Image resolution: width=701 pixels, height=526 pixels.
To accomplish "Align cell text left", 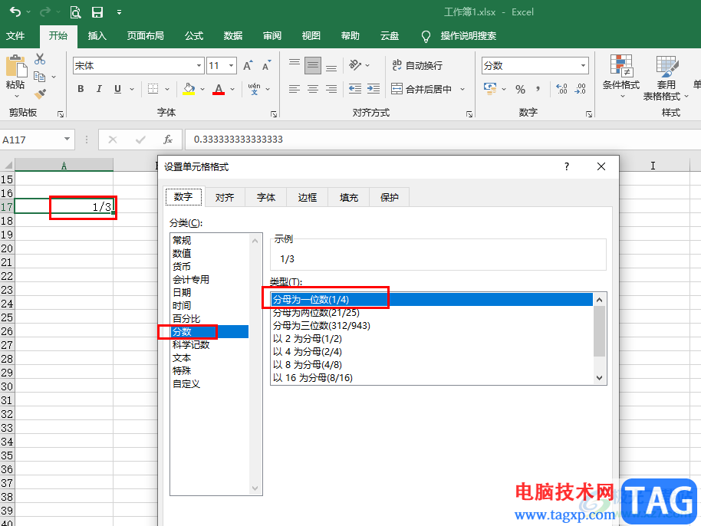I will tap(295, 89).
